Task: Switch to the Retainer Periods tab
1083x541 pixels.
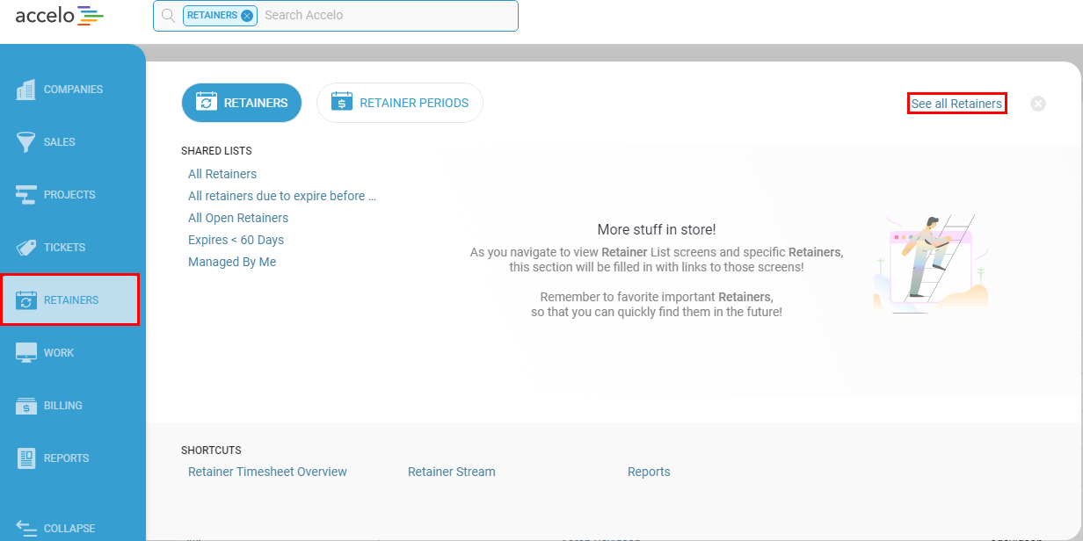Action: (400, 103)
